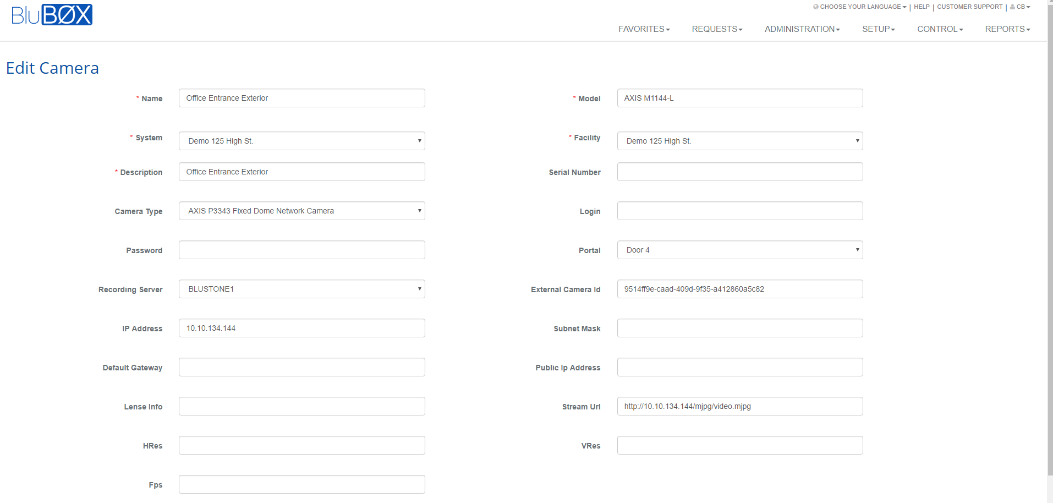Screen dimensions: 1053x503
Task: Focus the IP Address field
Action: pos(301,328)
